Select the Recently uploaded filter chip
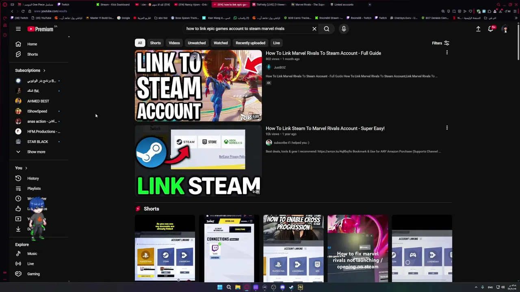Screen dimensions: 520x292 point(250,43)
